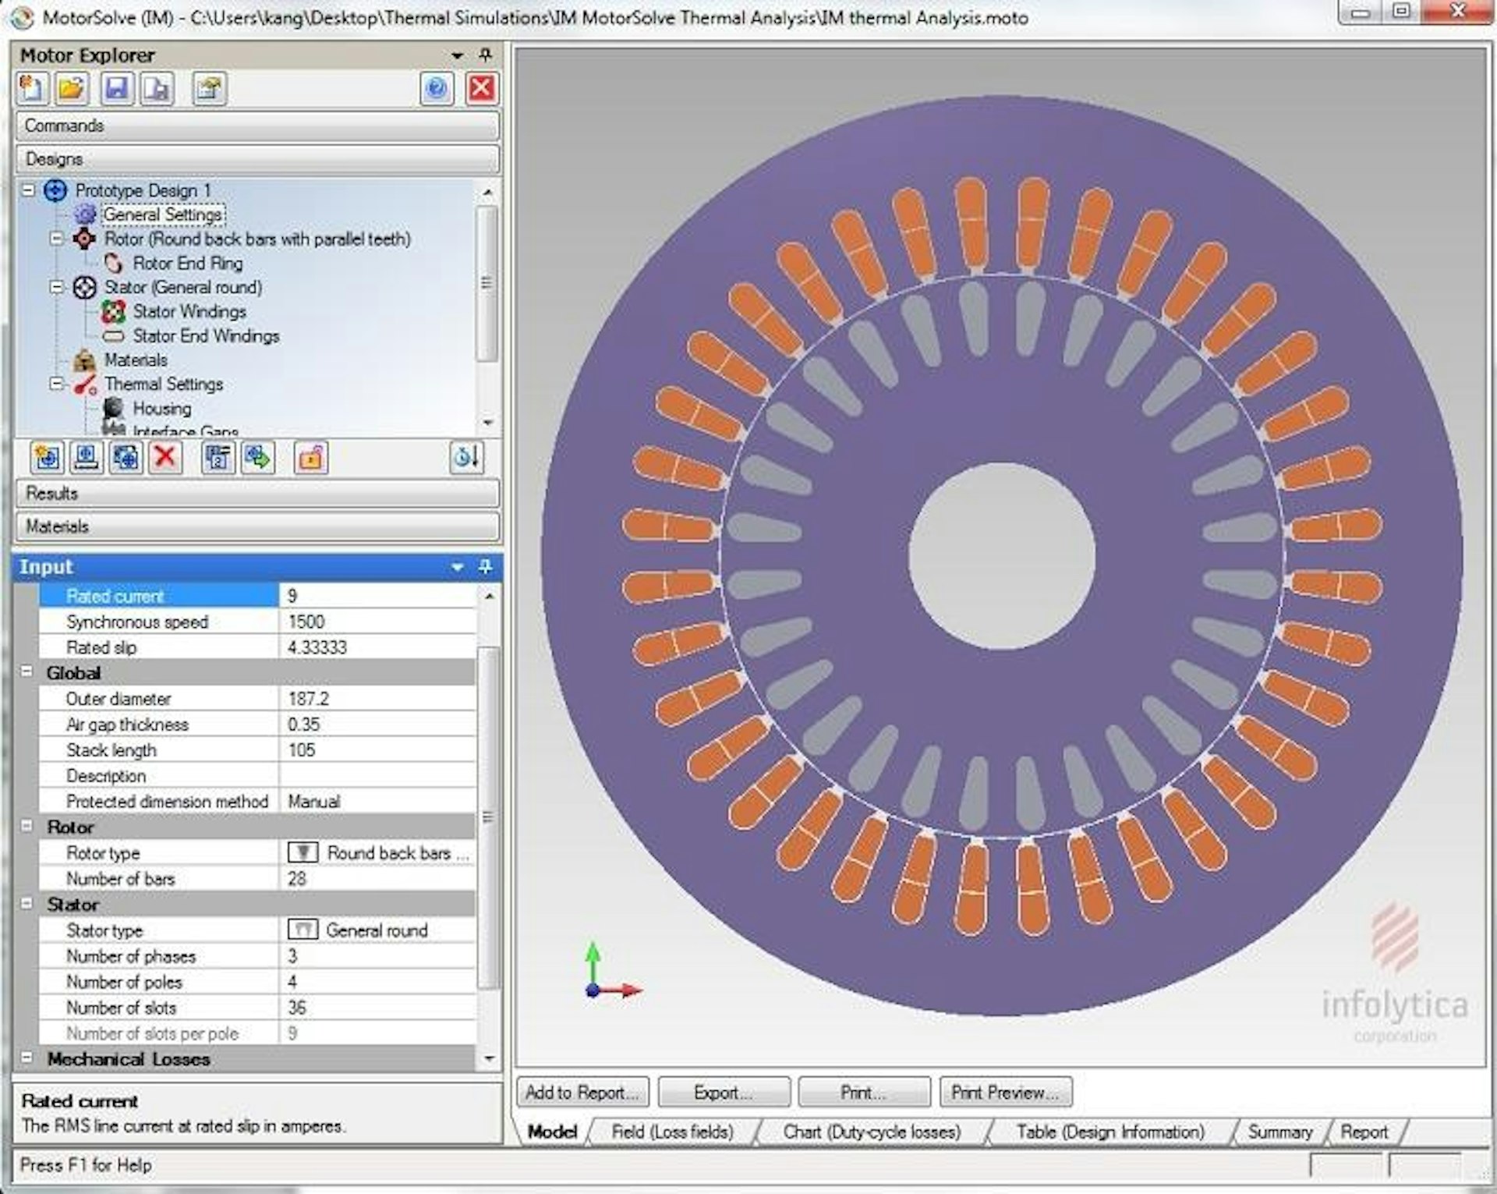Image resolution: width=1497 pixels, height=1194 pixels.
Task: Click the save floppy disk icon
Action: pos(117,88)
